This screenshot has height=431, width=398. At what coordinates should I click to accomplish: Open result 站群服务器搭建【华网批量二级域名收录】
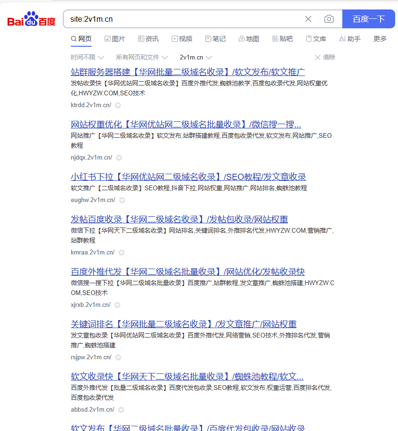188,72
